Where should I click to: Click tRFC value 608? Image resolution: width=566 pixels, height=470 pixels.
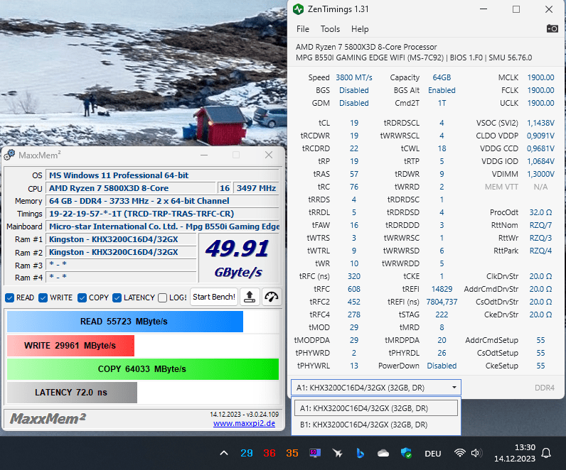click(354, 289)
